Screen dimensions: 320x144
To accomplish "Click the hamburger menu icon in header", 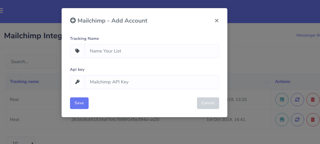I will tap(1, 11).
